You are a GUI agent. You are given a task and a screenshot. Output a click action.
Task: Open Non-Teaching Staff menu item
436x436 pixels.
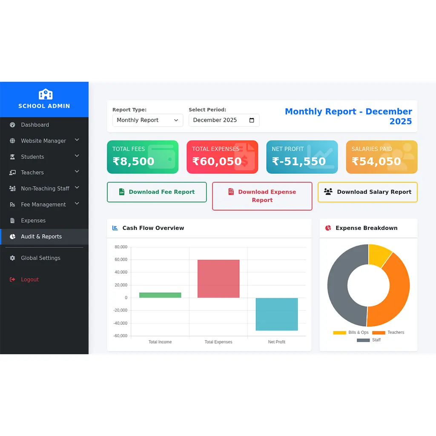[45, 188]
